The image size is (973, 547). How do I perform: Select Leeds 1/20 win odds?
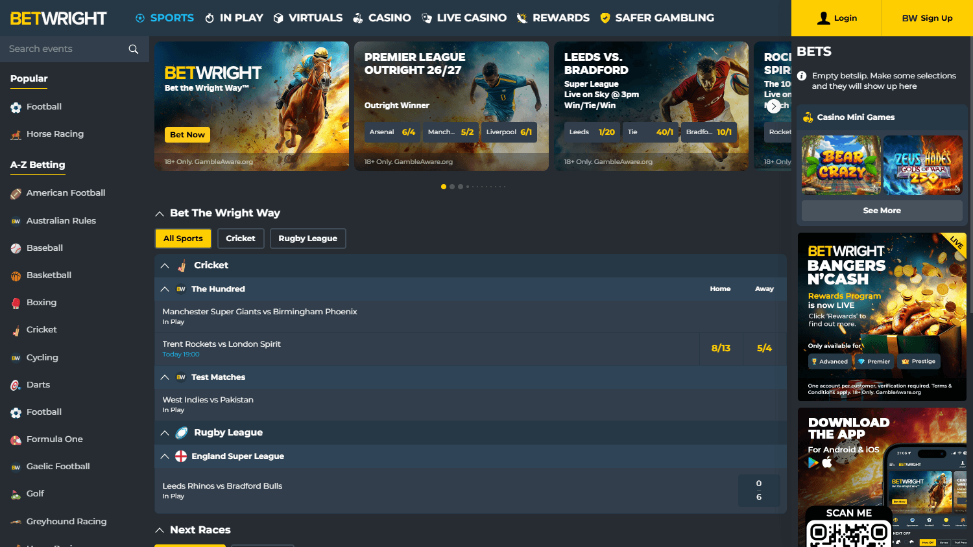[592, 132]
